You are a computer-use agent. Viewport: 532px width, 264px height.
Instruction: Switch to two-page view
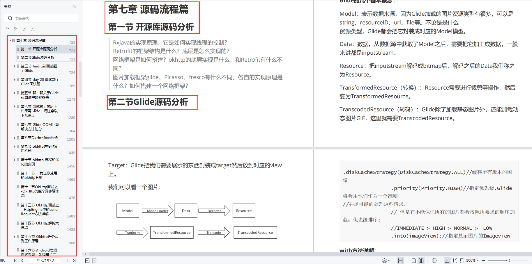tap(421, 261)
